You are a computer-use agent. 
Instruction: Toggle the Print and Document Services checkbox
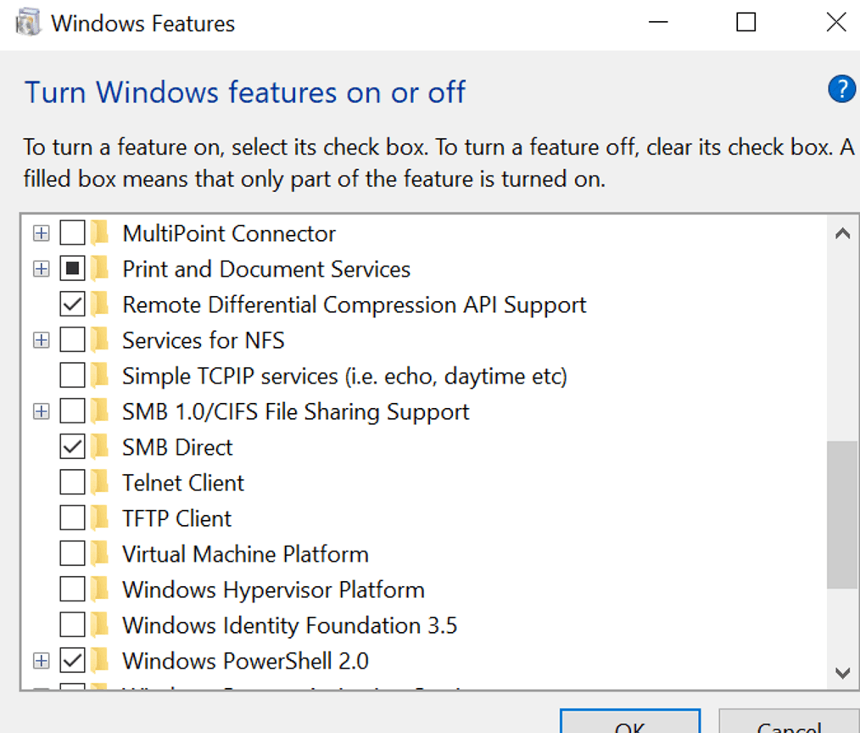(x=72, y=268)
